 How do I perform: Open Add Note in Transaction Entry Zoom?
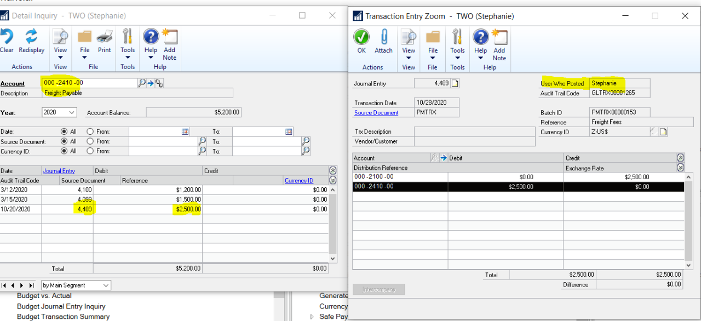499,43
